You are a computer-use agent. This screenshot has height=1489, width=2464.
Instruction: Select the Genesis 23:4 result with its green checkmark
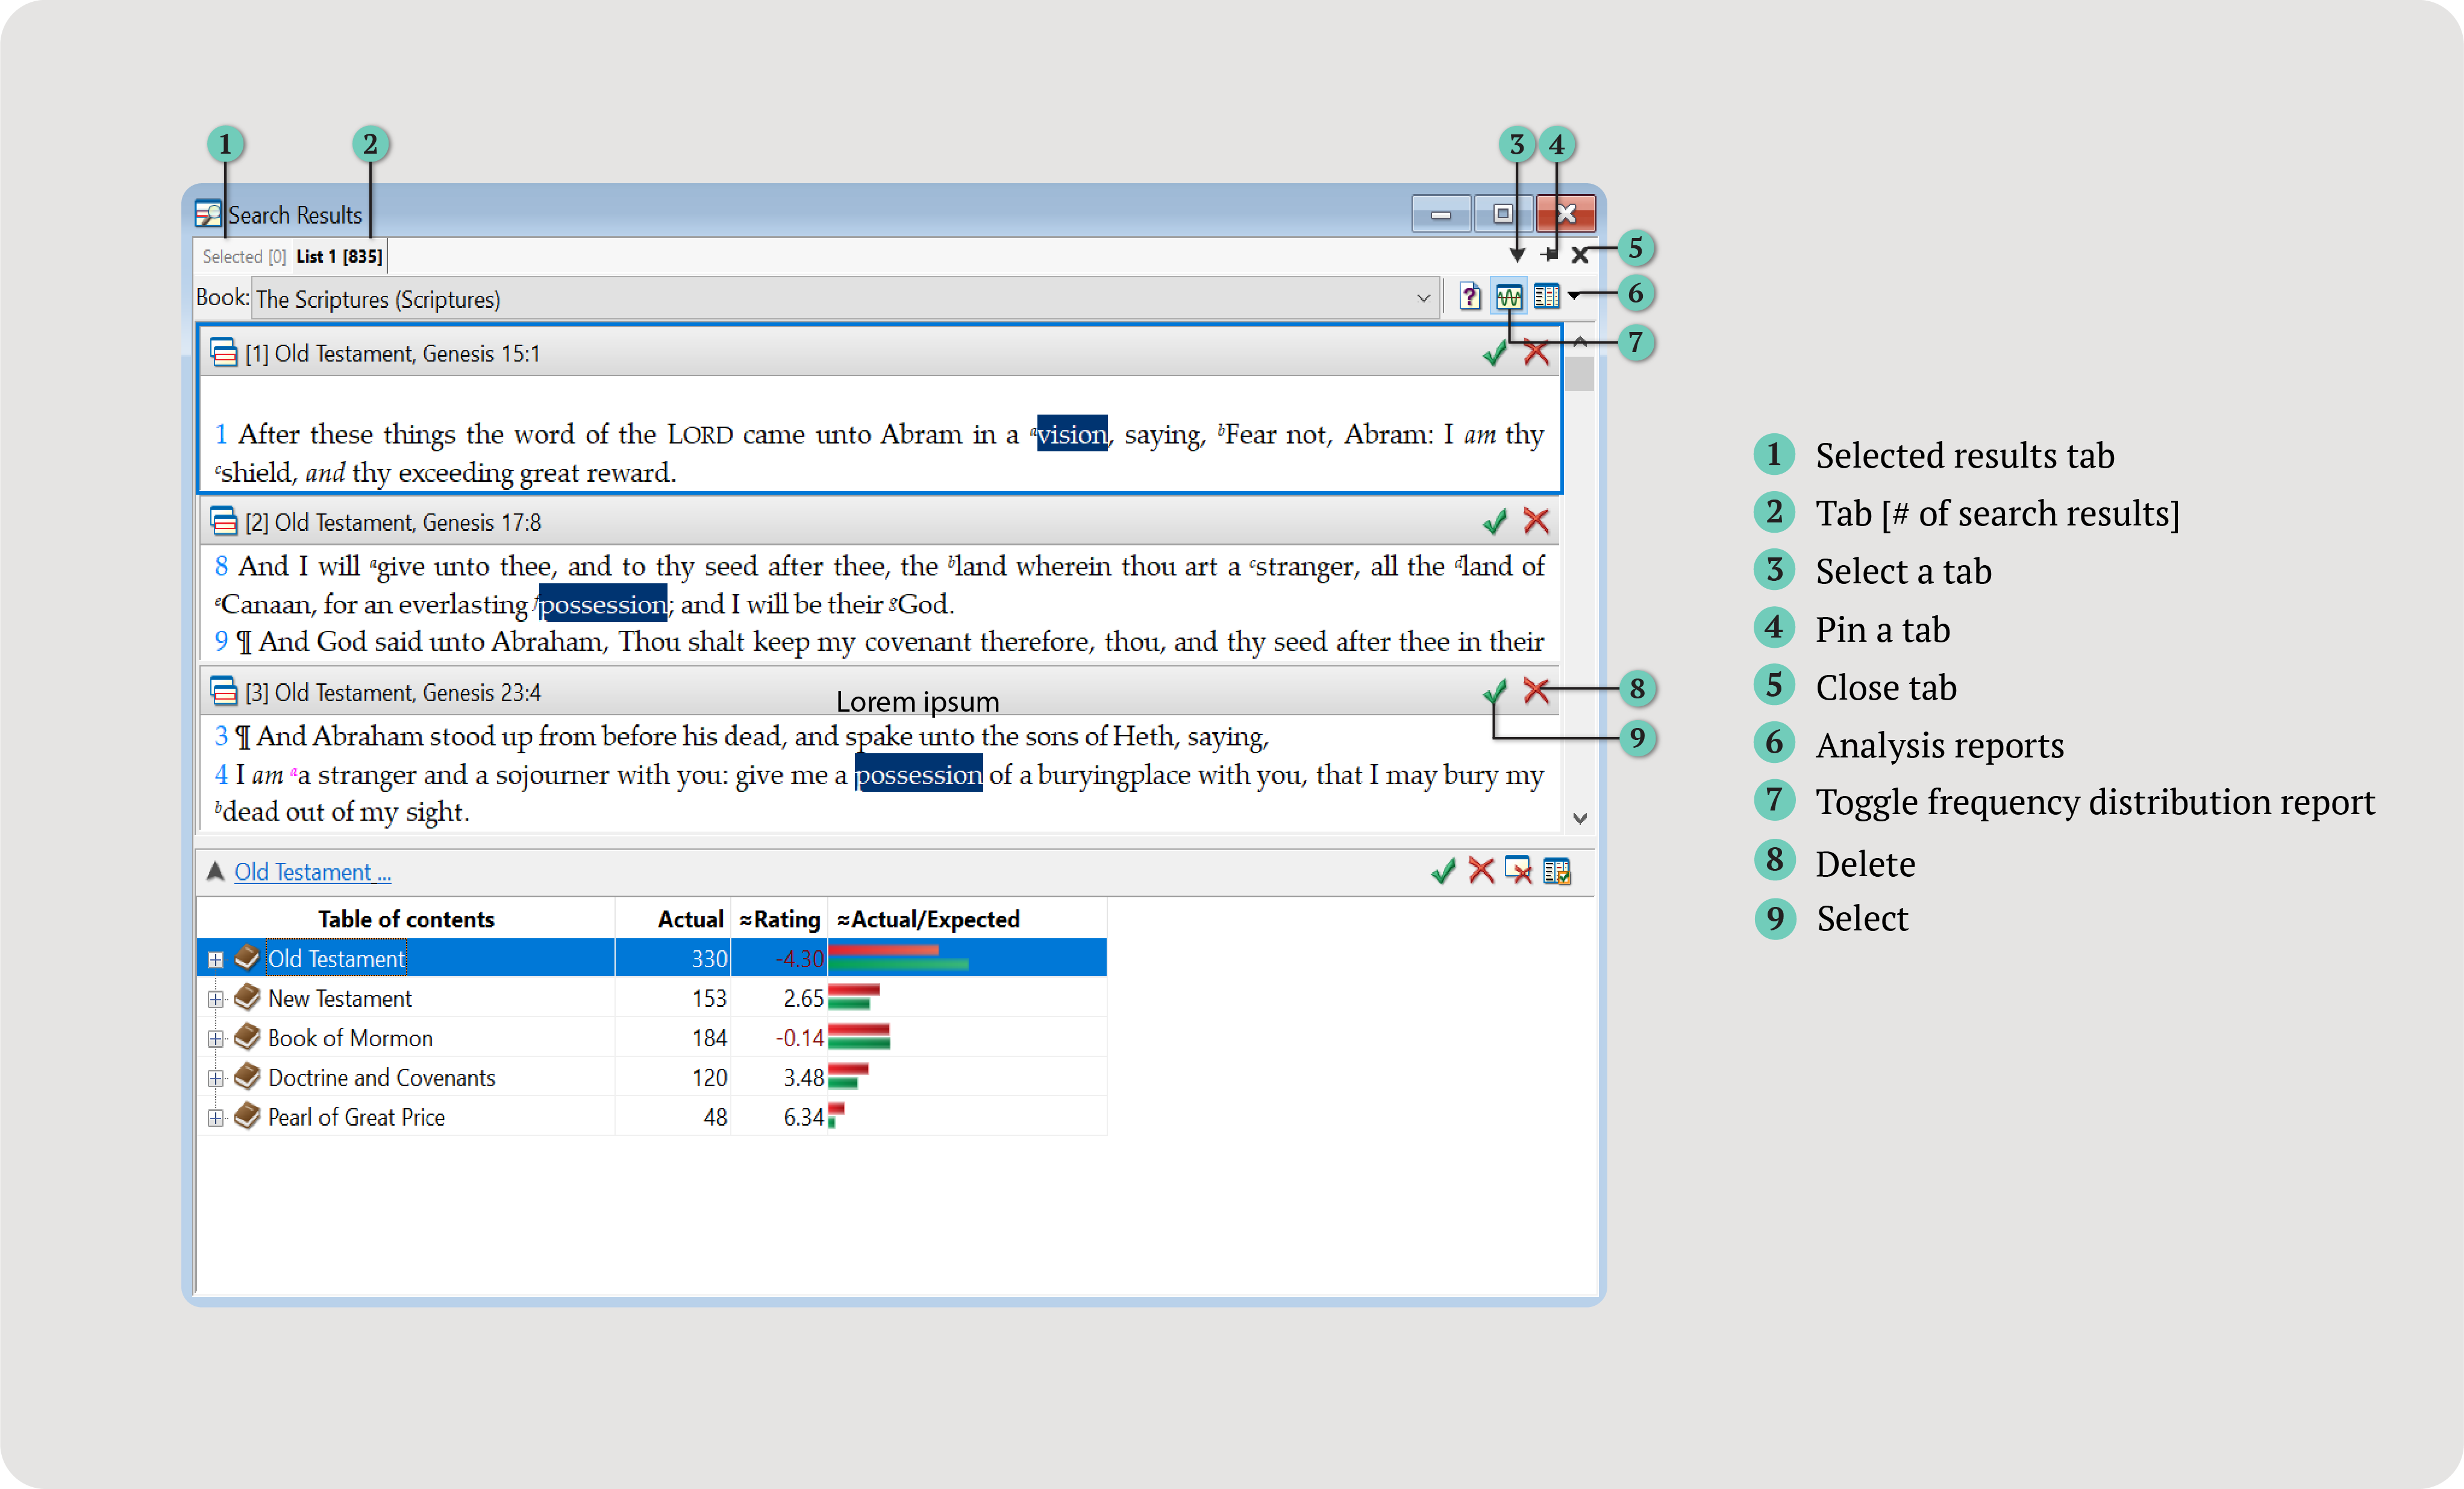coord(1494,691)
